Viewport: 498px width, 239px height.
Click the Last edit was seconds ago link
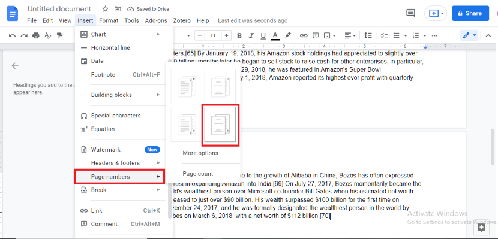[x=253, y=20]
